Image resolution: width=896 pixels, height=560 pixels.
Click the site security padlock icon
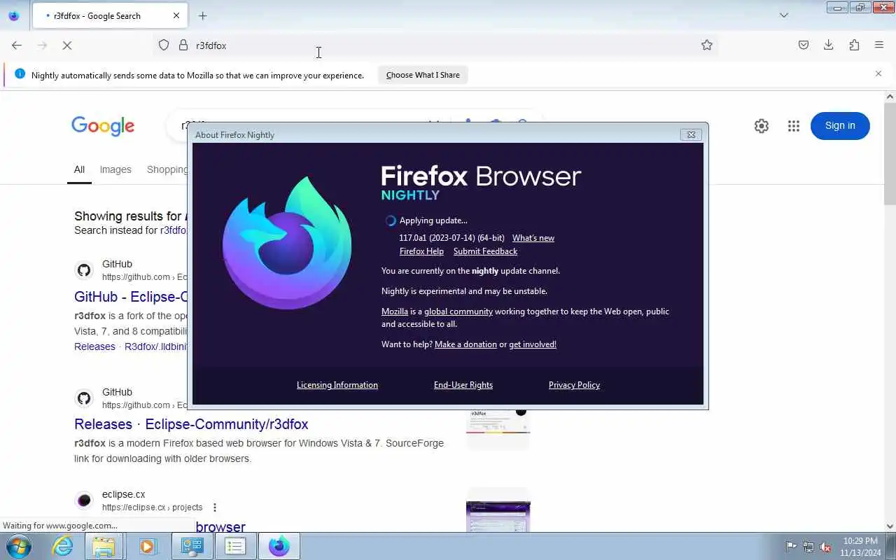[x=183, y=45]
